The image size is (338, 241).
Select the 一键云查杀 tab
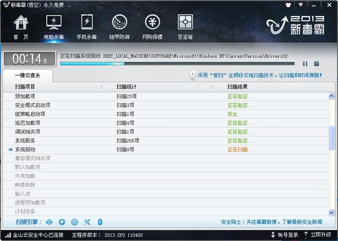coord(27,76)
